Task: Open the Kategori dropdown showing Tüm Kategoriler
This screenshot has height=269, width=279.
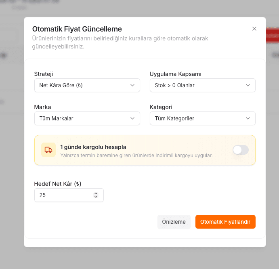Action: tap(203, 118)
